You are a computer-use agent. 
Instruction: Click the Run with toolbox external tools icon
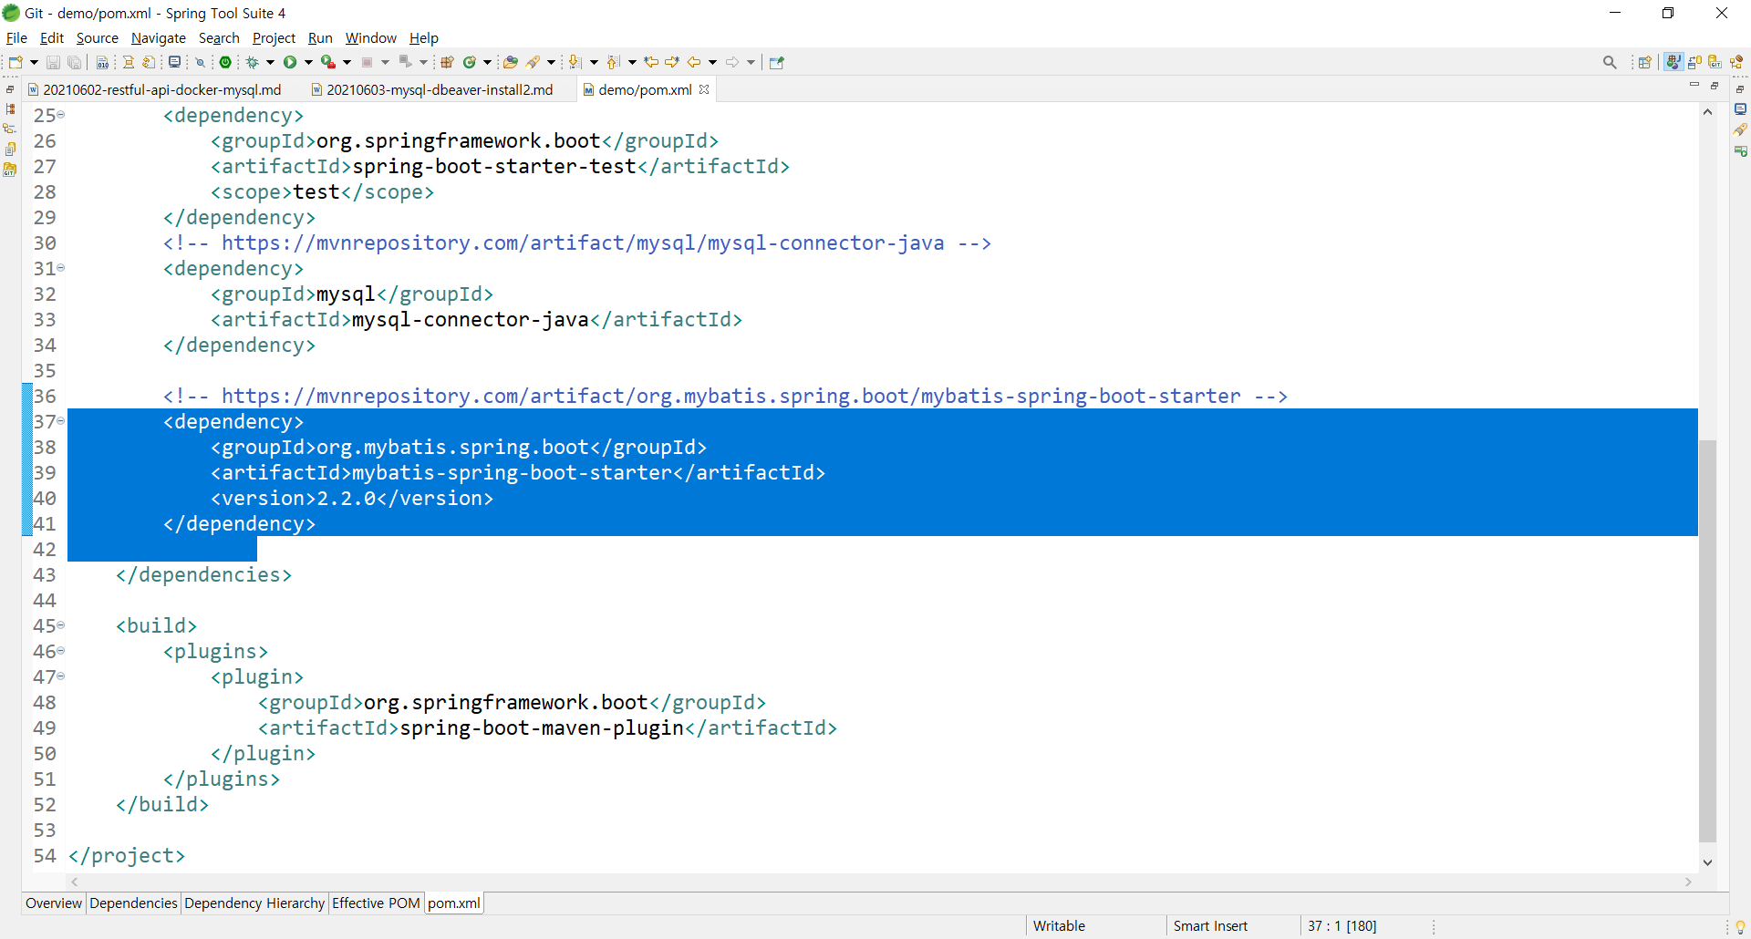(328, 62)
